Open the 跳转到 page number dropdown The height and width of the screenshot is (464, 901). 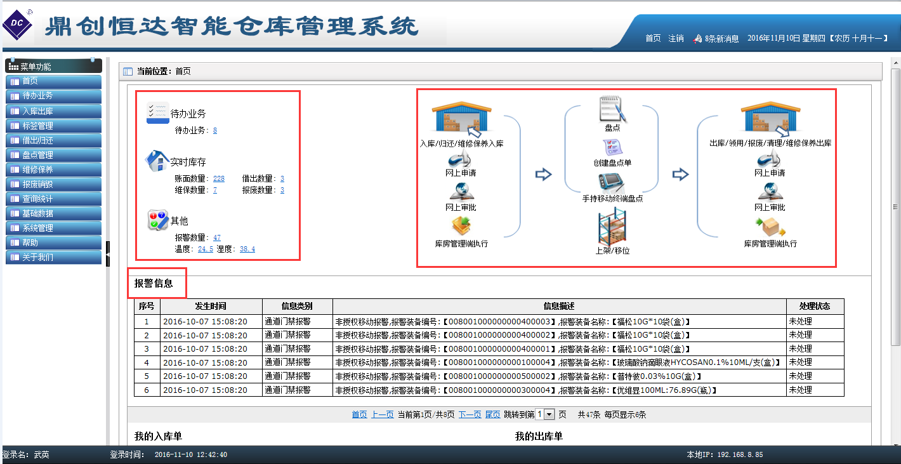(544, 414)
